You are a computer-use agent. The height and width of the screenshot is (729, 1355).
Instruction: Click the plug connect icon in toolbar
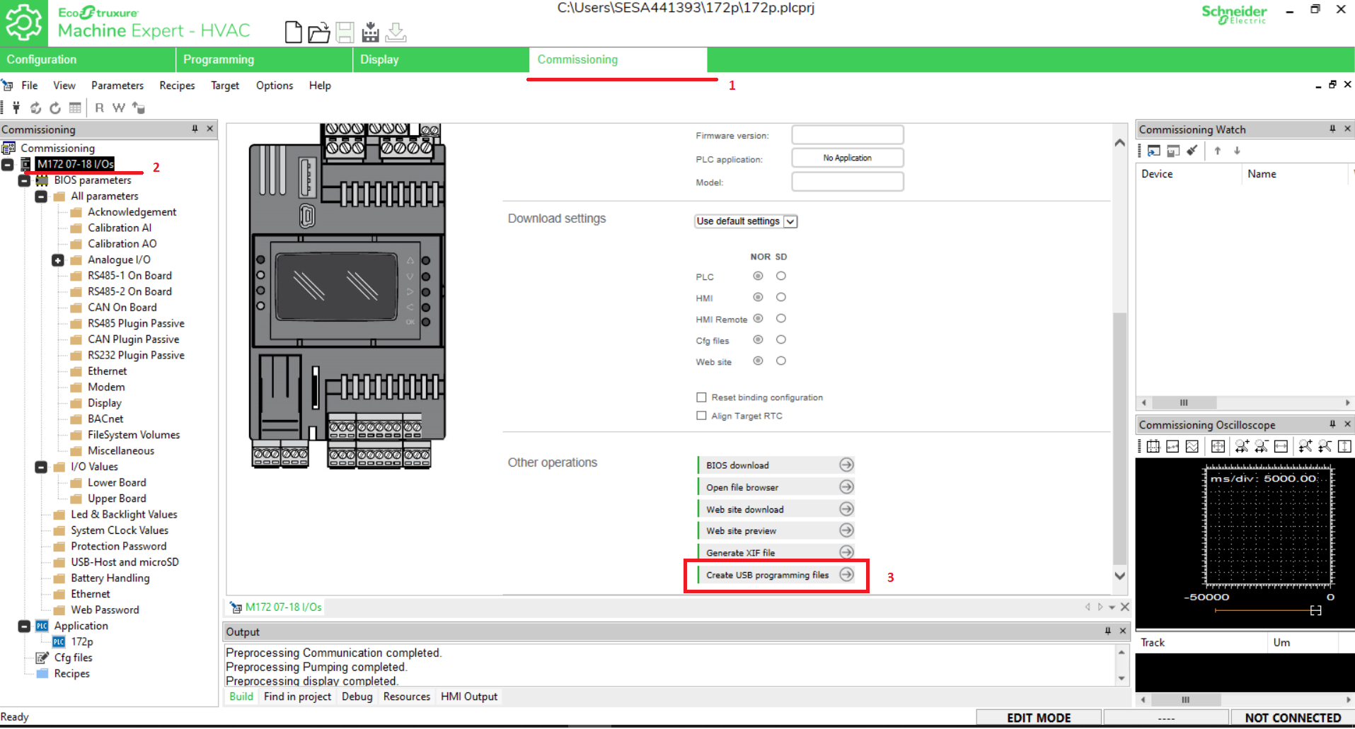(16, 108)
